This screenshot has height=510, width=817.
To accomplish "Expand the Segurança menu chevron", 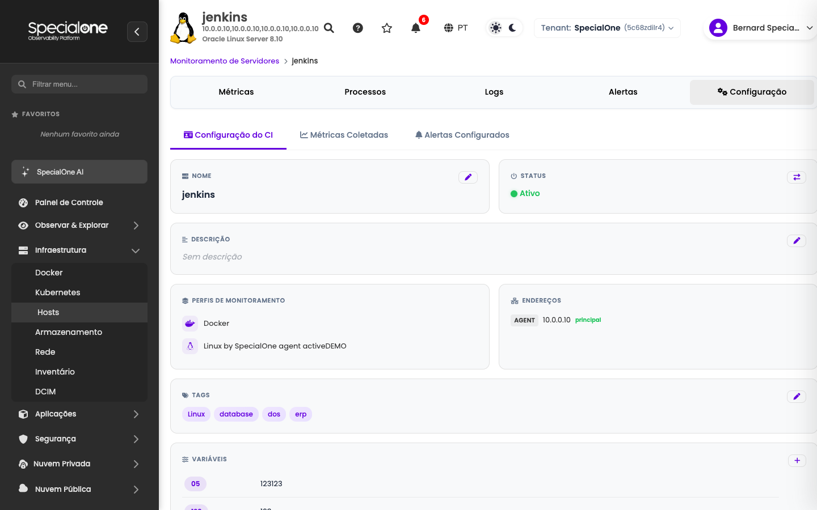I will pyautogui.click(x=136, y=439).
